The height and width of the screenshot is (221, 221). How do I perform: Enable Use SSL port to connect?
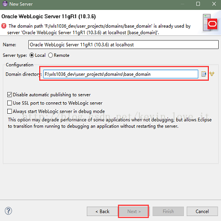(9, 103)
